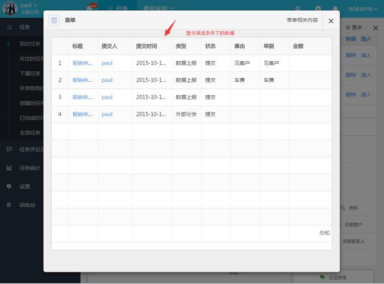The width and height of the screenshot is (384, 284).
Task: Select 全部任务 in sidebar
Action: coord(30,133)
